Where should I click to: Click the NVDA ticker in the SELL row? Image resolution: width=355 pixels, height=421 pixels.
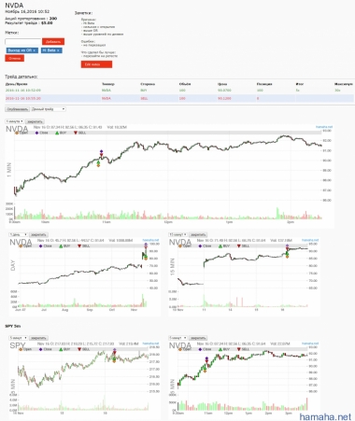pos(106,98)
